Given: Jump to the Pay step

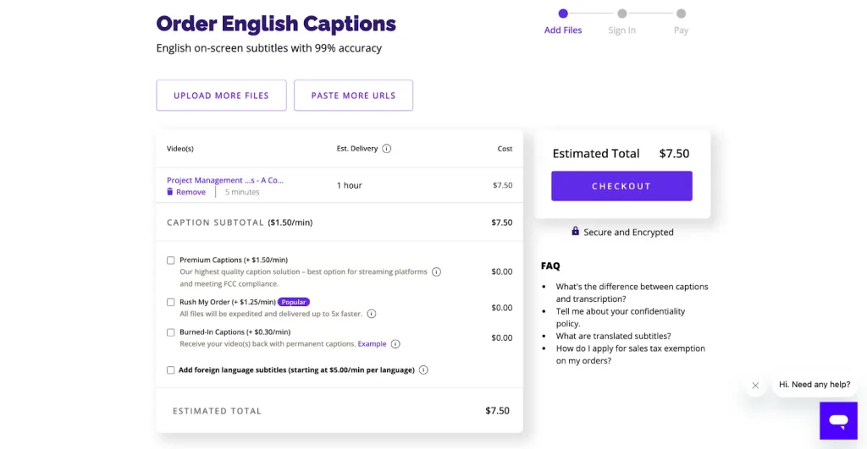Looking at the screenshot, I should point(681,14).
